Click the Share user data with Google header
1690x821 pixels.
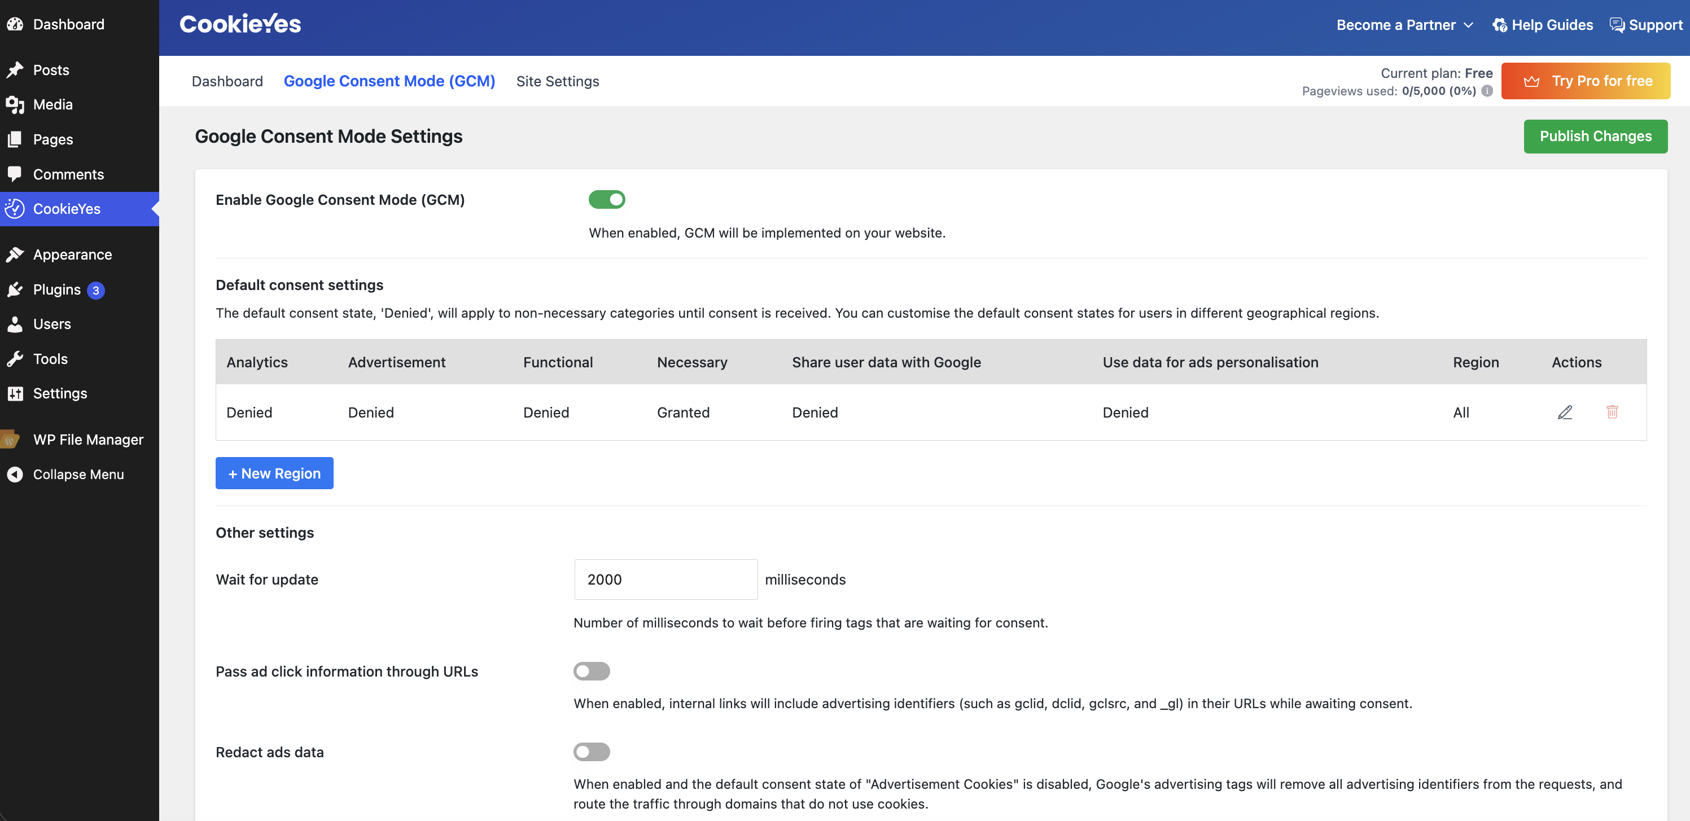pyautogui.click(x=886, y=362)
